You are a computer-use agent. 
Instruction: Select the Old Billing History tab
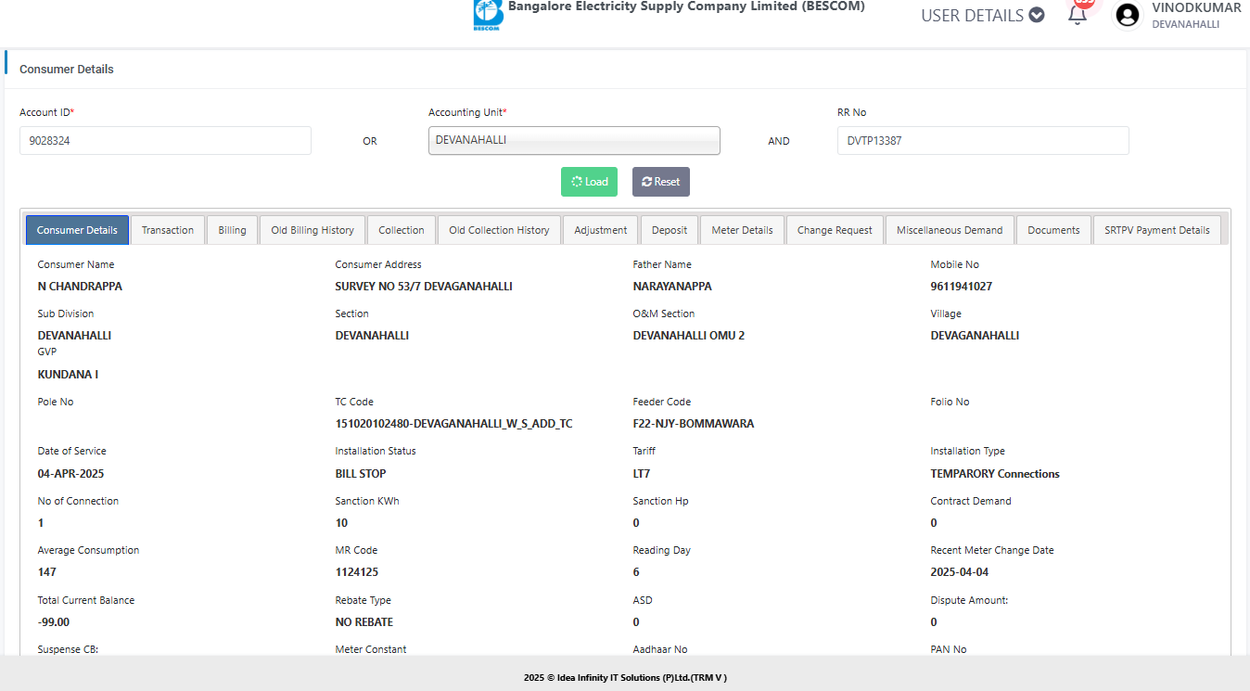312,230
